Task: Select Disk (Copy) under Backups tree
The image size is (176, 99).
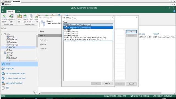Action: (13, 58)
